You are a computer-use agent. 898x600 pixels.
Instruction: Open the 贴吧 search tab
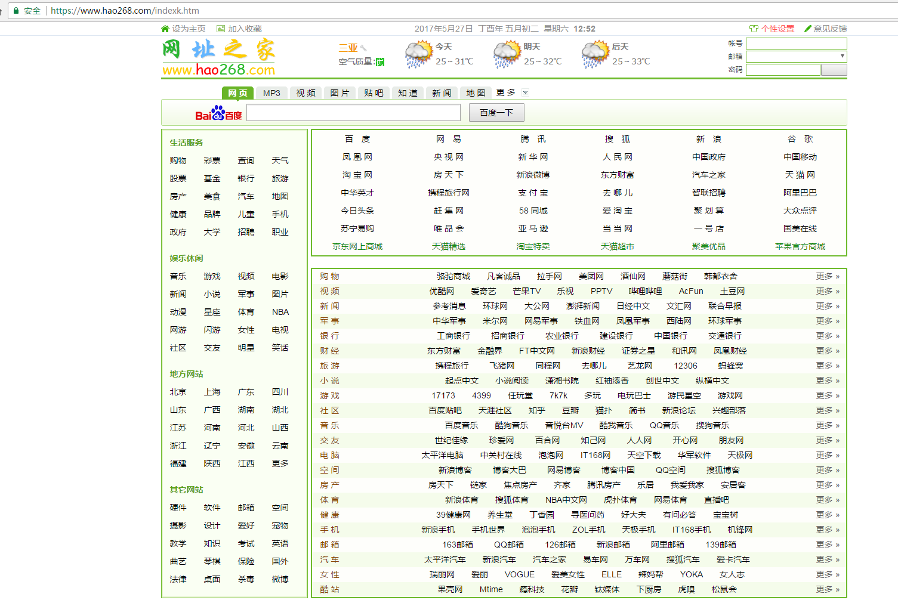click(x=374, y=93)
